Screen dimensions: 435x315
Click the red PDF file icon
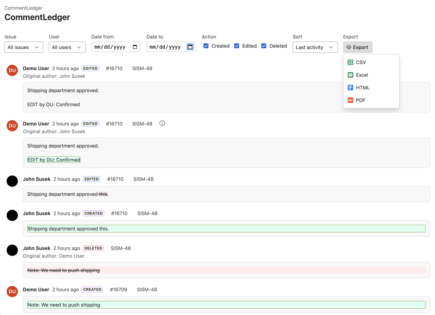(x=350, y=100)
